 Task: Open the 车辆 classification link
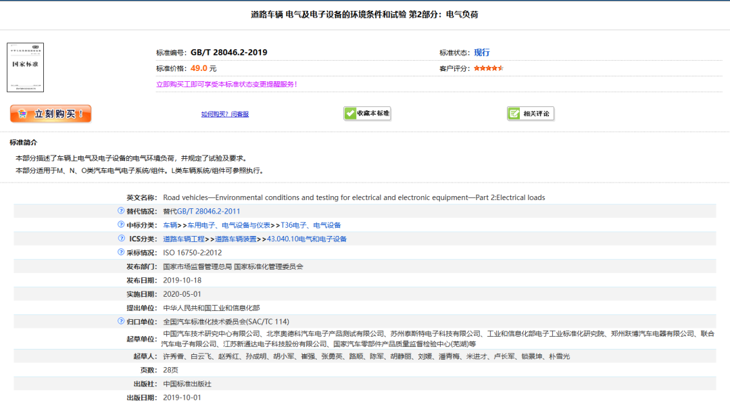(170, 225)
